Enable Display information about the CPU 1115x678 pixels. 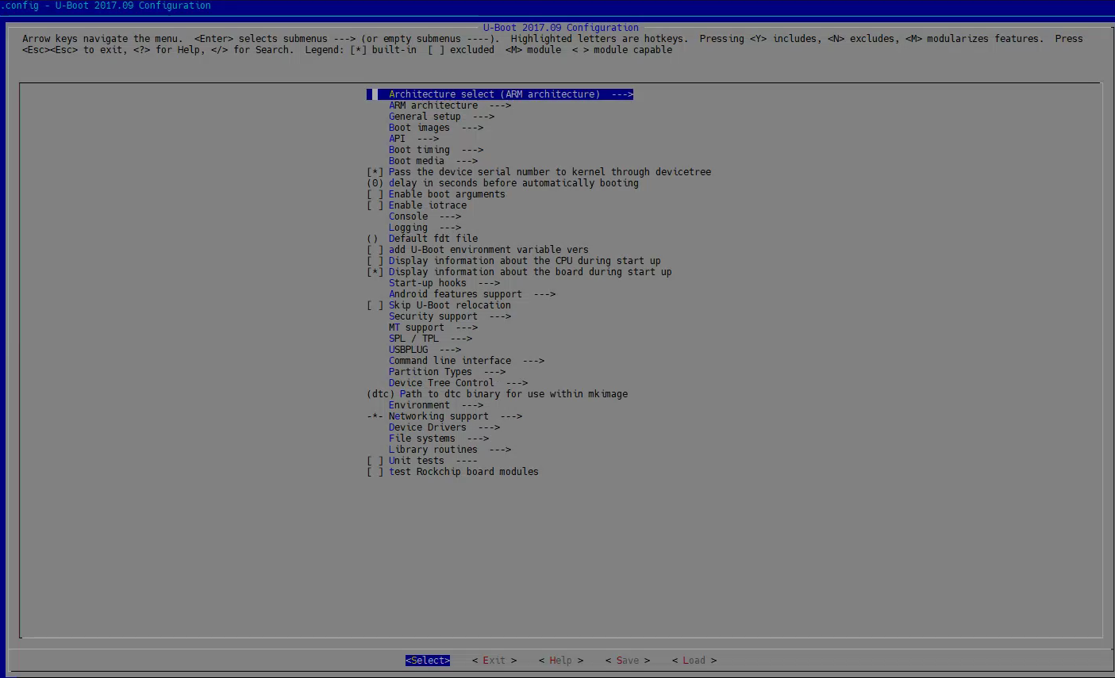(x=513, y=261)
